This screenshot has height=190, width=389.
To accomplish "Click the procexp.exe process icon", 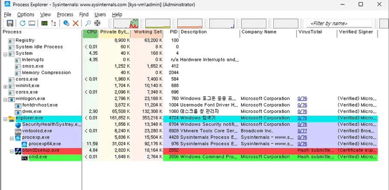I will point(18,138).
